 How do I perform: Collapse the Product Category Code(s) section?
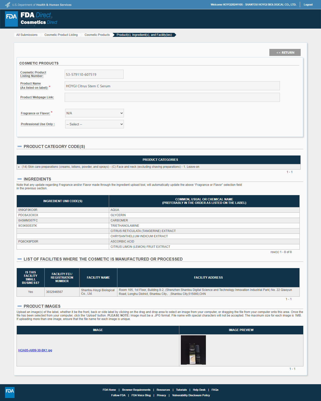20,146
